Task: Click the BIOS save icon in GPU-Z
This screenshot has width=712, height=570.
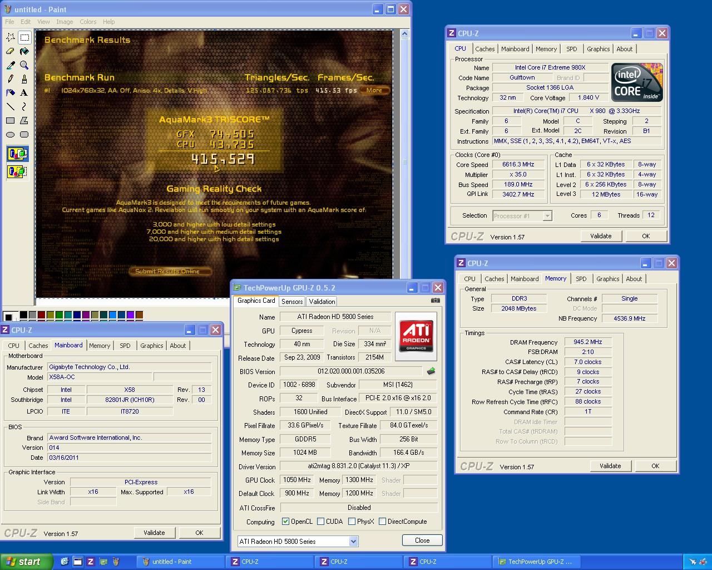Action: pos(431,371)
